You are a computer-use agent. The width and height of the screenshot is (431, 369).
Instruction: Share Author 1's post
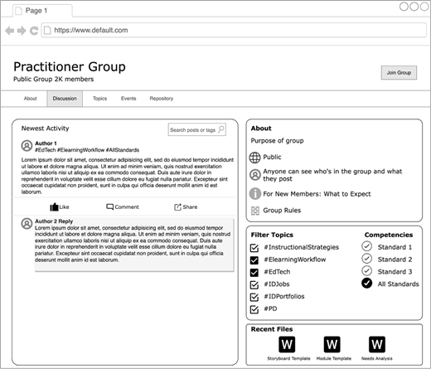[186, 206]
